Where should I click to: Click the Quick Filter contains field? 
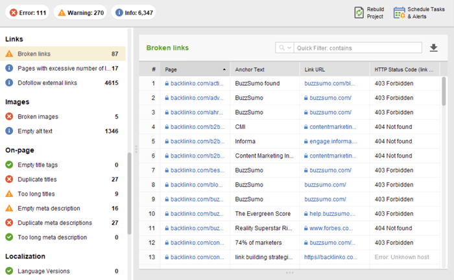[x=358, y=48]
